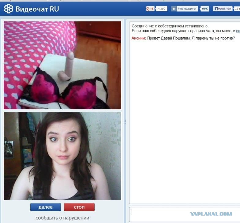Click the chat message 'Привет Давай Пошалим'
Screen dimensions: 240x223
(169, 38)
